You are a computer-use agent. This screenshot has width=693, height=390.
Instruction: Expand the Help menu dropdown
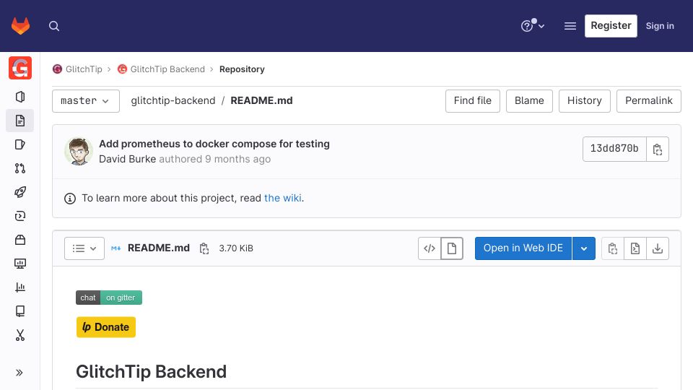533,26
